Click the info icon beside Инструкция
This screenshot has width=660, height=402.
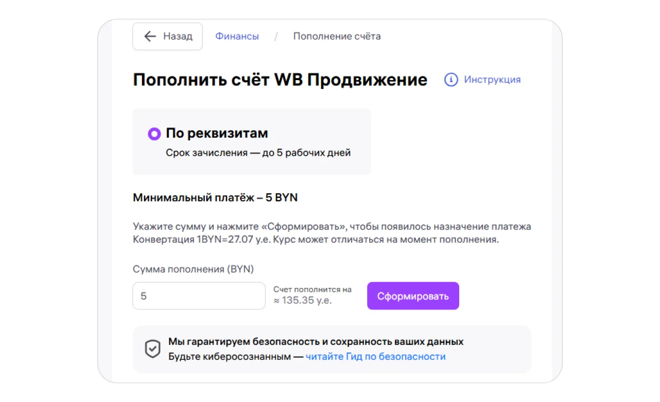(x=451, y=80)
